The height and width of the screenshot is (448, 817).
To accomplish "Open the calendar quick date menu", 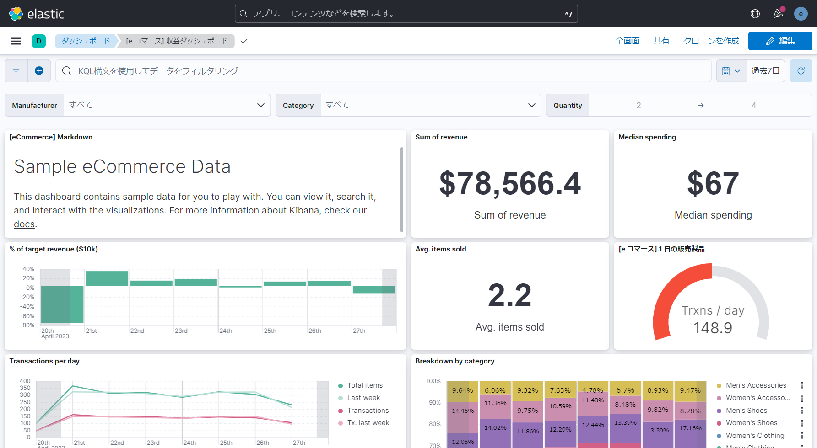I will (731, 71).
